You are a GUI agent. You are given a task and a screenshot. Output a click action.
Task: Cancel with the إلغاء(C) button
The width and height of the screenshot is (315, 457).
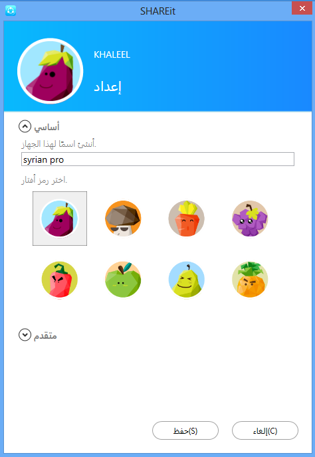(265, 430)
